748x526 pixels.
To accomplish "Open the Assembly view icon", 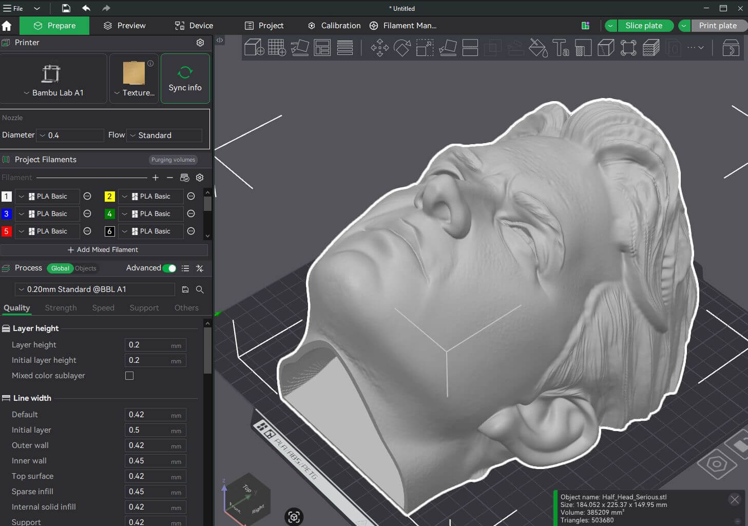I will point(731,48).
